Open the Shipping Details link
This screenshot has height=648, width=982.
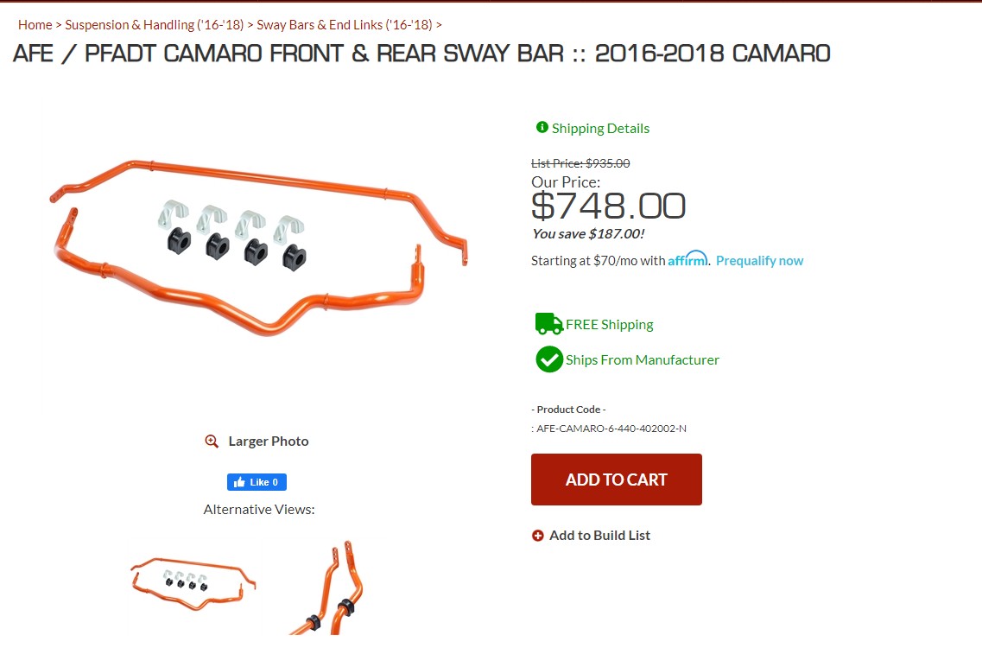pos(600,129)
